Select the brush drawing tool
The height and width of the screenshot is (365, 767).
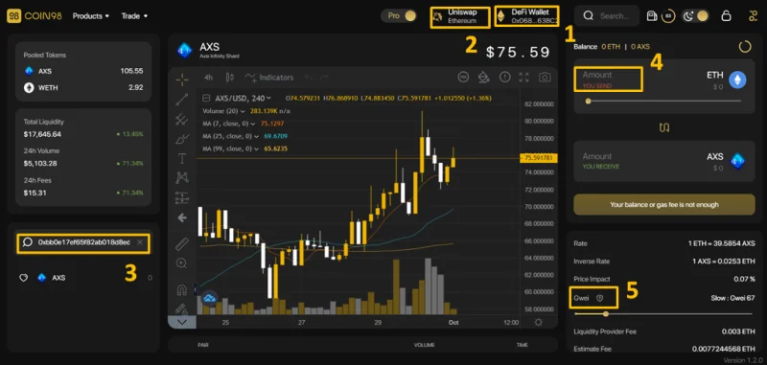182,139
